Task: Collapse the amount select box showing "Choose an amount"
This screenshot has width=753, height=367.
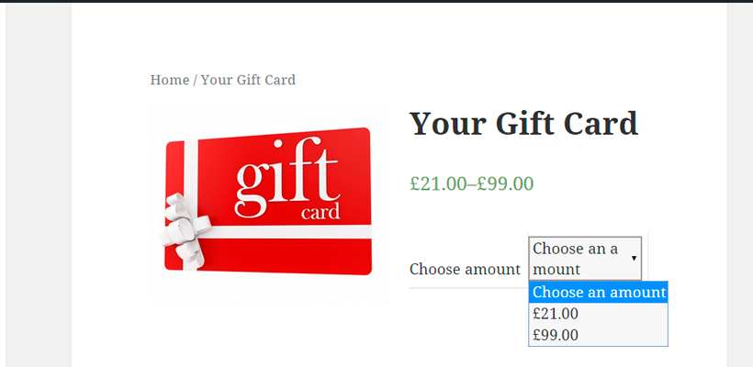Action: point(585,259)
